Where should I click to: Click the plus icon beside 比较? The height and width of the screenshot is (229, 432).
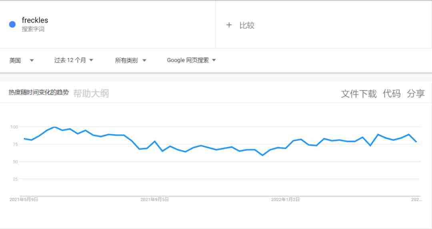(x=229, y=25)
